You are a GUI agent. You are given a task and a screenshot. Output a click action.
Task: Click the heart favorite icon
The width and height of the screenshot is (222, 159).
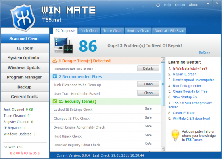[x=158, y=5]
